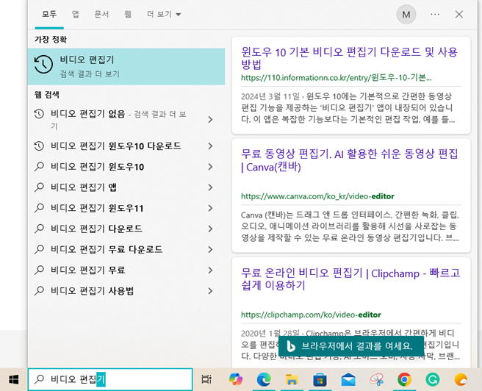Open Microsoft Store from the taskbar
This screenshot has height=391, width=482.
point(320,380)
